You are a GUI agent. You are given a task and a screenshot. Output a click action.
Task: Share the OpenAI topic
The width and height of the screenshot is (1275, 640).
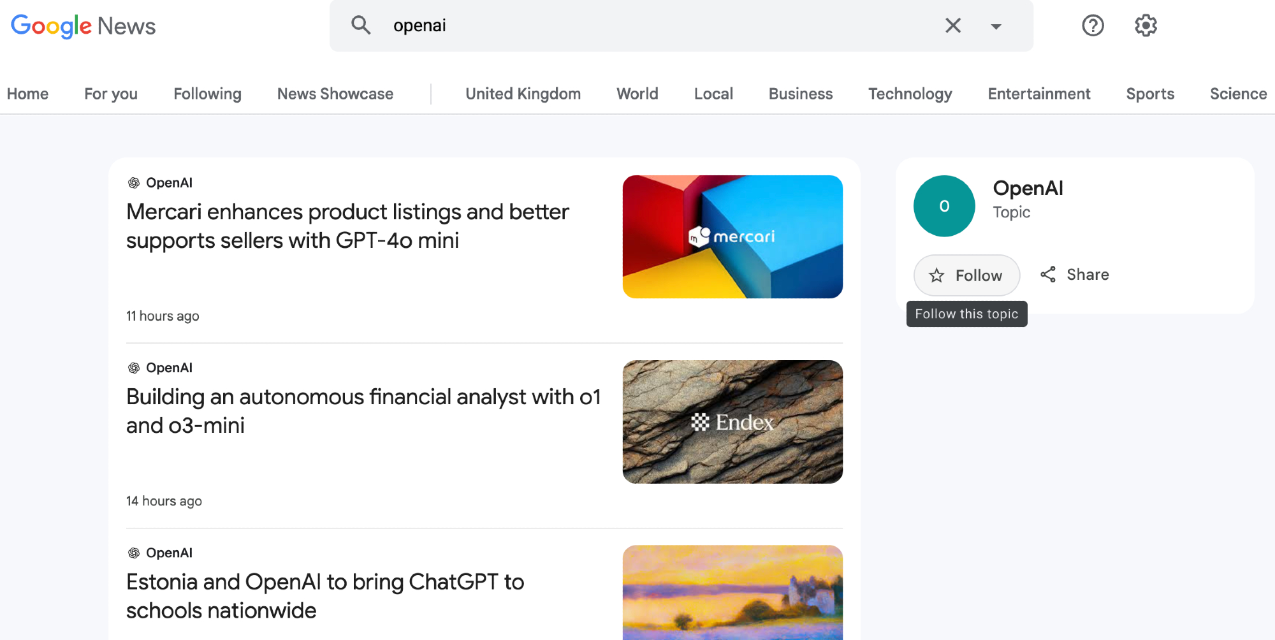(x=1075, y=275)
